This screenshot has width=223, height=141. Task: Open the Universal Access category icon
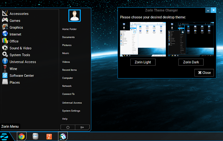point(5,61)
